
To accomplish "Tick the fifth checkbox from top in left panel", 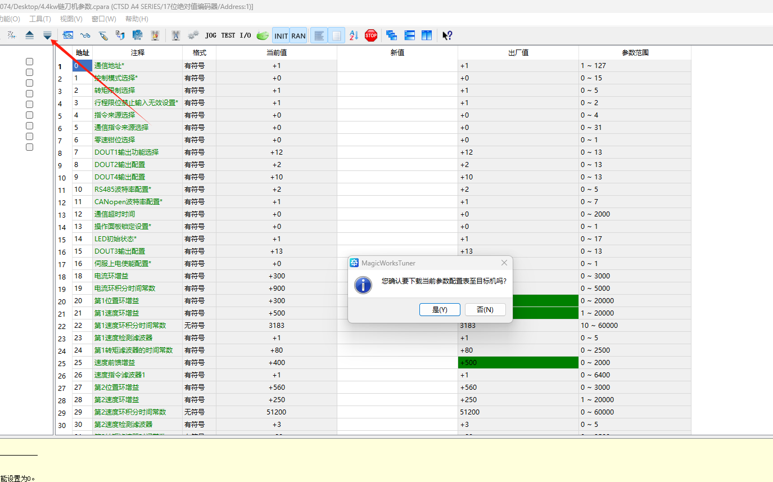I will tap(30, 104).
